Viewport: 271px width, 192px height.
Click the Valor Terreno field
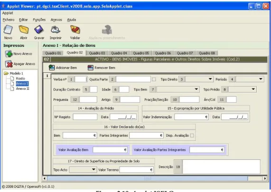click(x=136, y=170)
